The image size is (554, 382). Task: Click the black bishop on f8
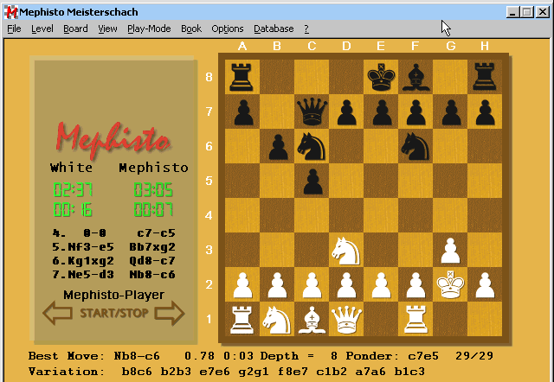click(x=415, y=77)
